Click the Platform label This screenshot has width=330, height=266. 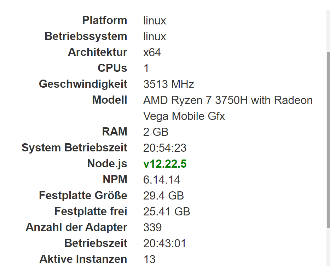pos(104,21)
